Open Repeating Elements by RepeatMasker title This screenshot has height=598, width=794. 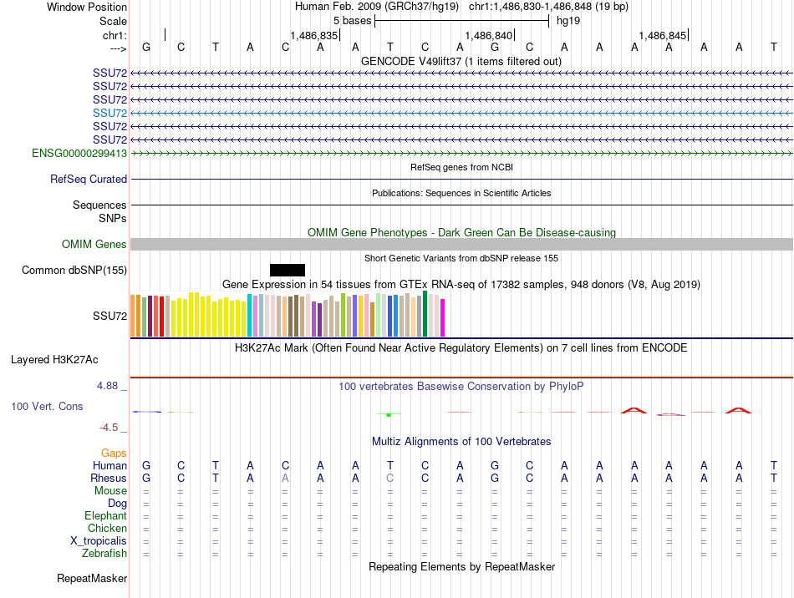tap(461, 566)
